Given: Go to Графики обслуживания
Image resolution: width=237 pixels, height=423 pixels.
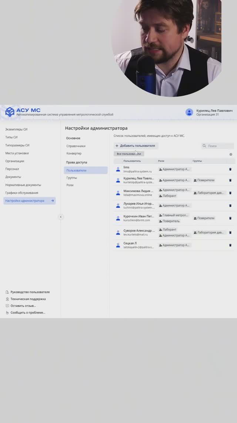Looking at the screenshot, I should point(21,193).
